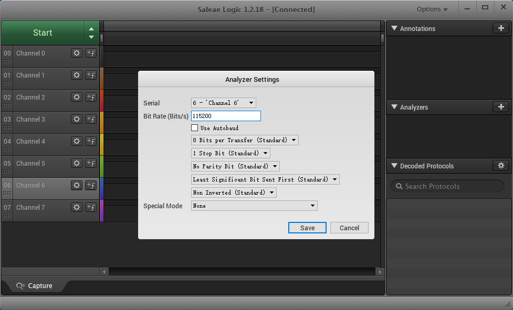Collapse the Decoded Protocols panel
The width and height of the screenshot is (513, 310).
394,166
